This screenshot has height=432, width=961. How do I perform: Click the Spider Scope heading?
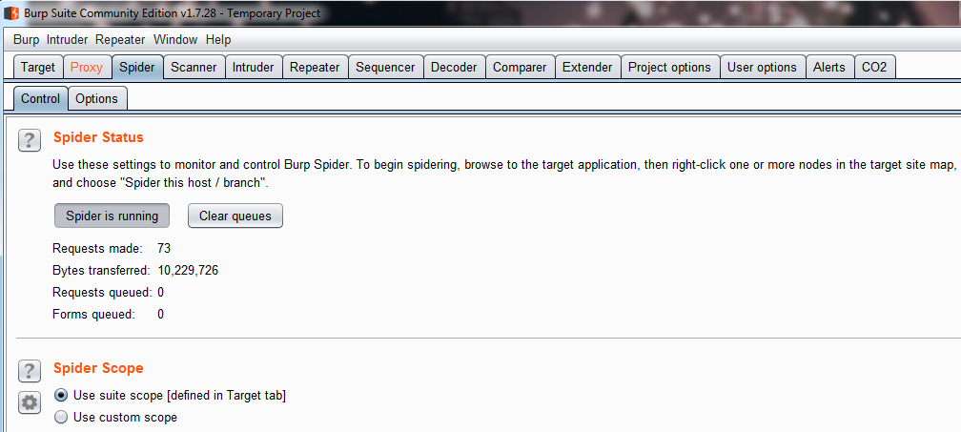click(98, 368)
